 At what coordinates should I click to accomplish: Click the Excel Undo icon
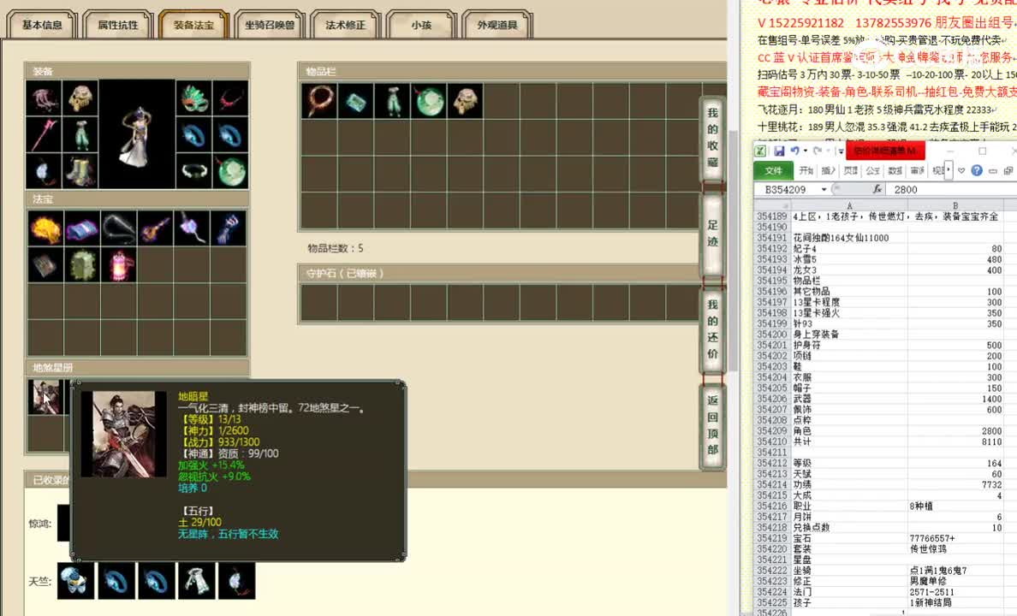click(x=795, y=150)
